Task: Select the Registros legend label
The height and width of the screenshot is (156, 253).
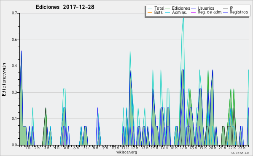Action: [x=239, y=12]
